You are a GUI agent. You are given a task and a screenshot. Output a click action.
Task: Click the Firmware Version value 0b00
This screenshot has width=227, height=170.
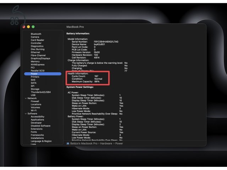click(x=97, y=52)
